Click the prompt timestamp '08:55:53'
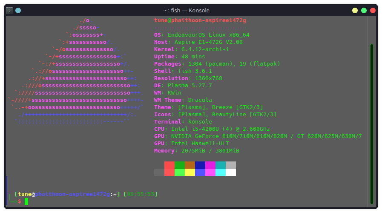This screenshot has width=382, height=213. point(141,194)
